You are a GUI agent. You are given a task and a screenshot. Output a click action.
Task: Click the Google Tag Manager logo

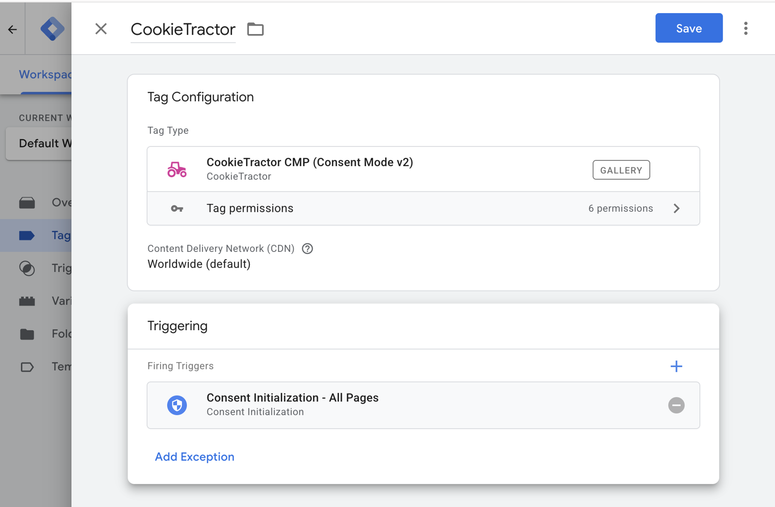pos(52,29)
